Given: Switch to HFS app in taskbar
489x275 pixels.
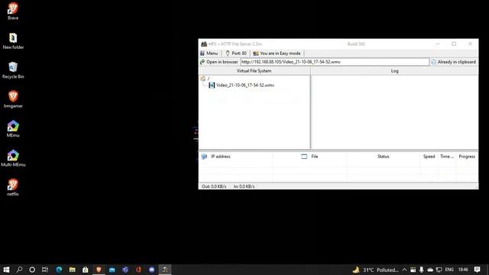Looking at the screenshot, I should point(165,270).
